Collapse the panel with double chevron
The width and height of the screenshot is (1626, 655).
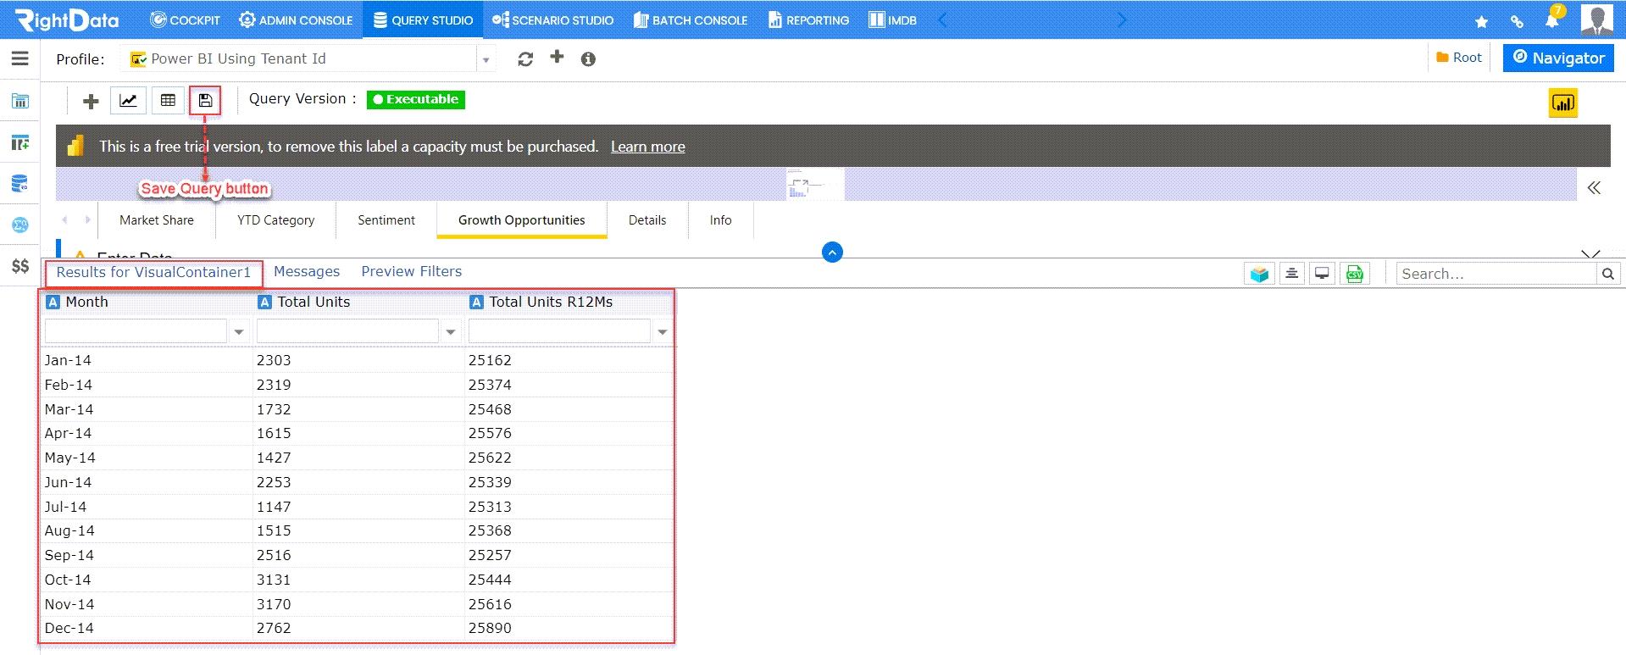click(1594, 187)
